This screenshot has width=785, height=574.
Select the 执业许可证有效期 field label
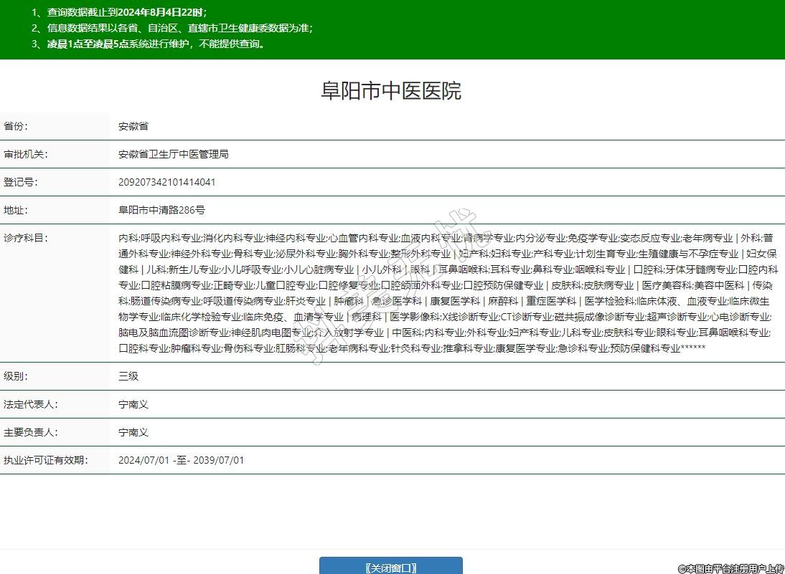45,460
